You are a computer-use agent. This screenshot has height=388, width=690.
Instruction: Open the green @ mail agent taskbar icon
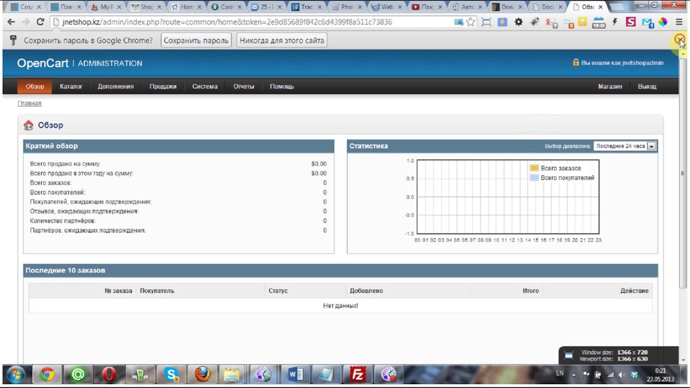click(x=78, y=374)
